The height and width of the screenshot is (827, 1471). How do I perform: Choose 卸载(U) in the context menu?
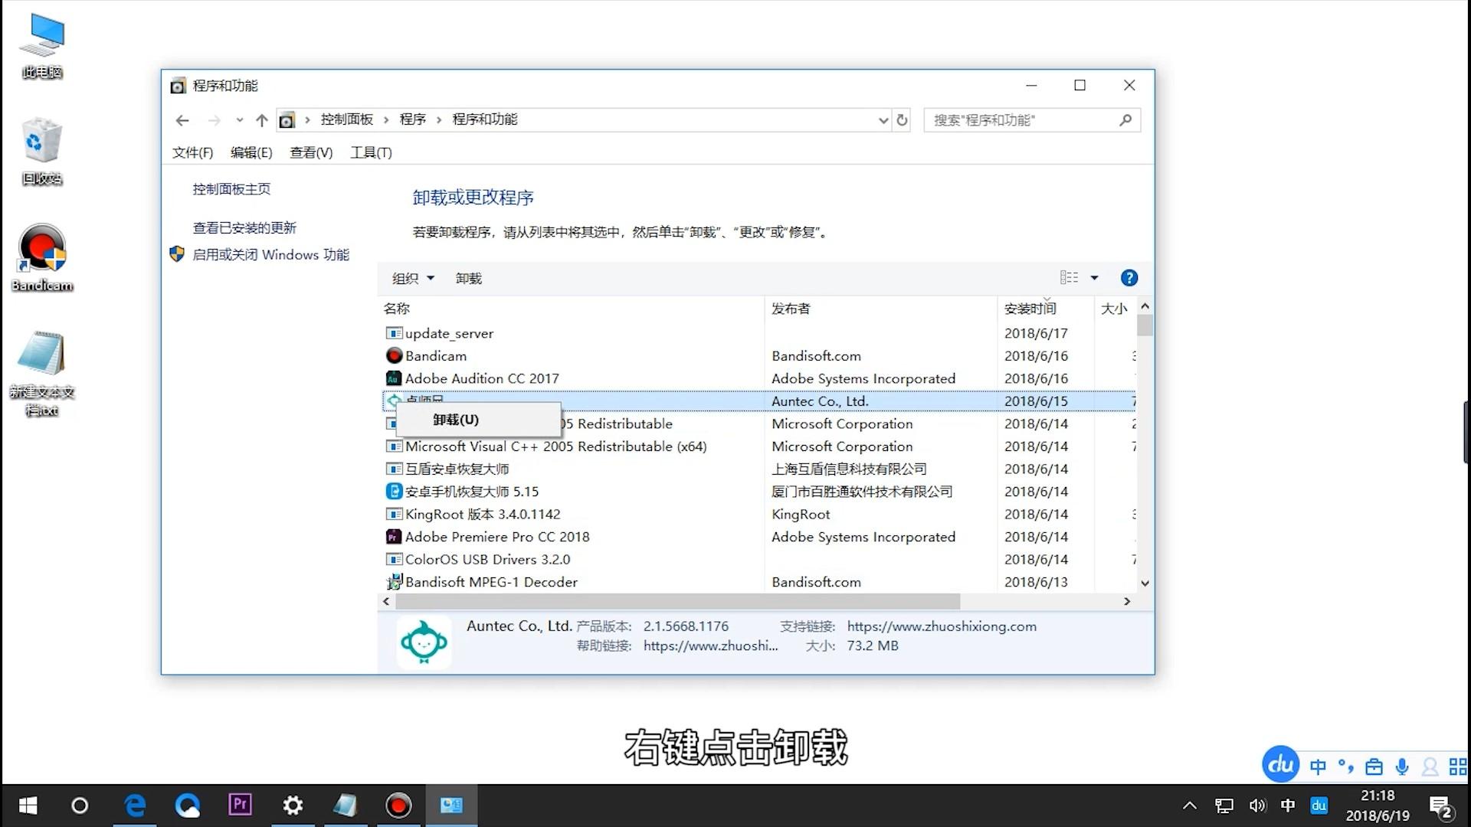[478, 420]
